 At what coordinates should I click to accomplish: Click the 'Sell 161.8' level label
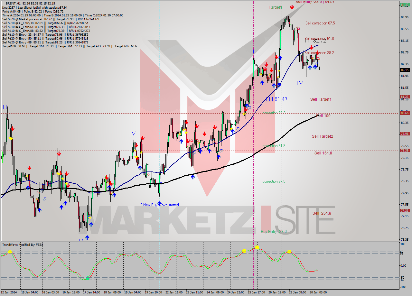coord(323,153)
